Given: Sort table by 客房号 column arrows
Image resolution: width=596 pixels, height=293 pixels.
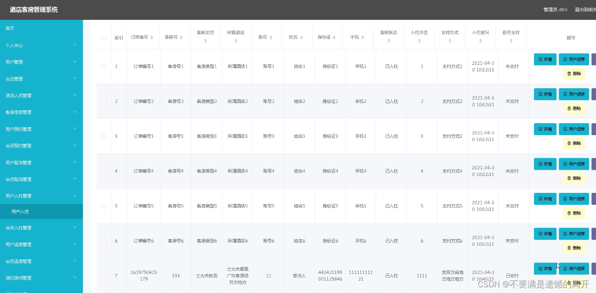Looking at the screenshot, I should (182, 38).
